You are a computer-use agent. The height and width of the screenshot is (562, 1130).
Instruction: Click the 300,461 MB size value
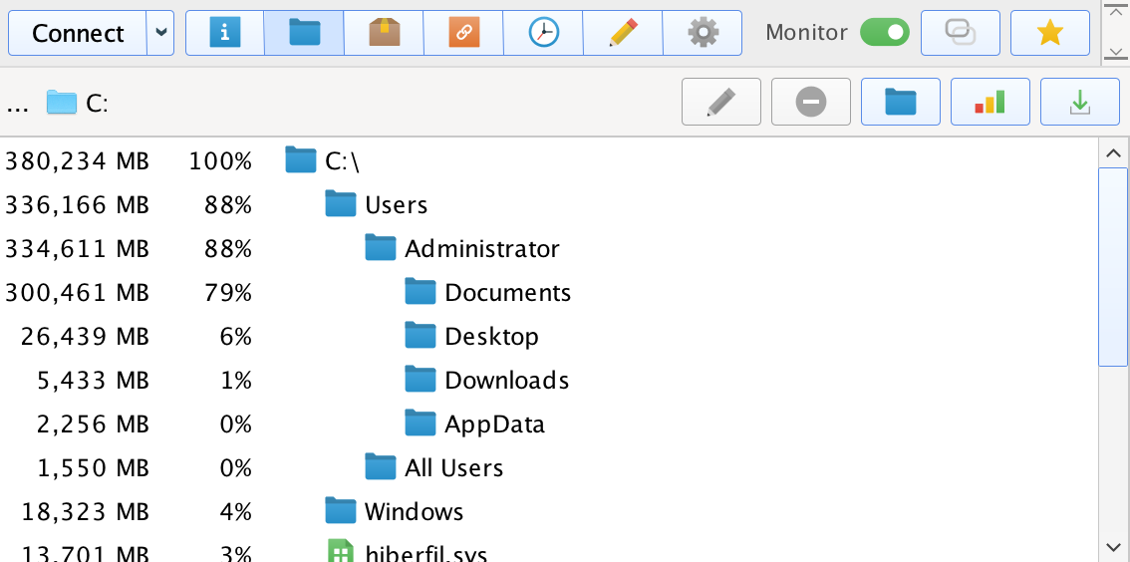point(77,293)
